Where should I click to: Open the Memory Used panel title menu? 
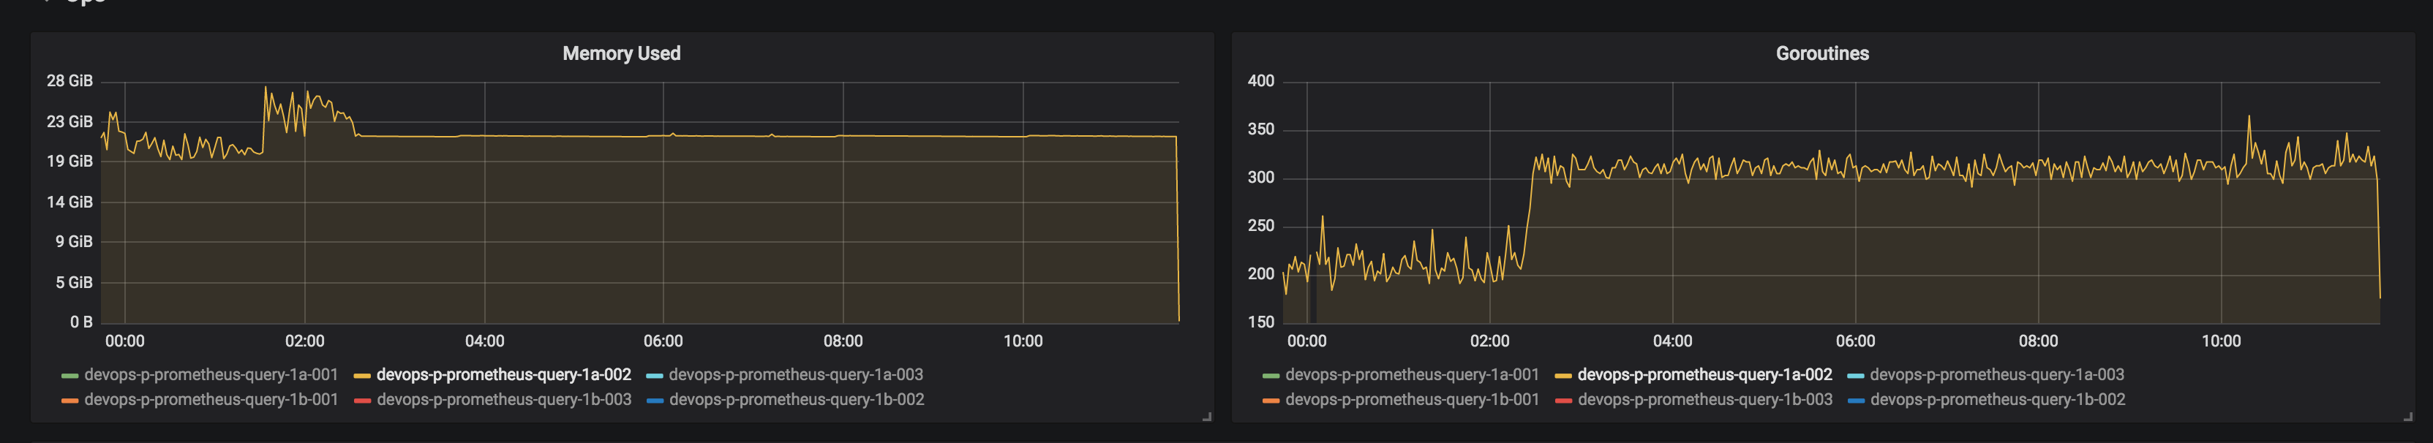tap(620, 54)
